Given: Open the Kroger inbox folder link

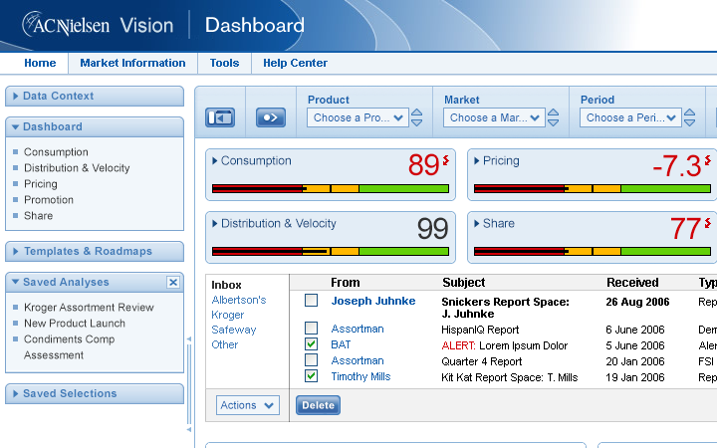Looking at the screenshot, I should click(227, 315).
